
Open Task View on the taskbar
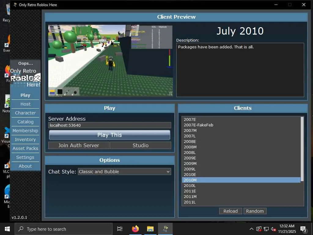coord(120,229)
